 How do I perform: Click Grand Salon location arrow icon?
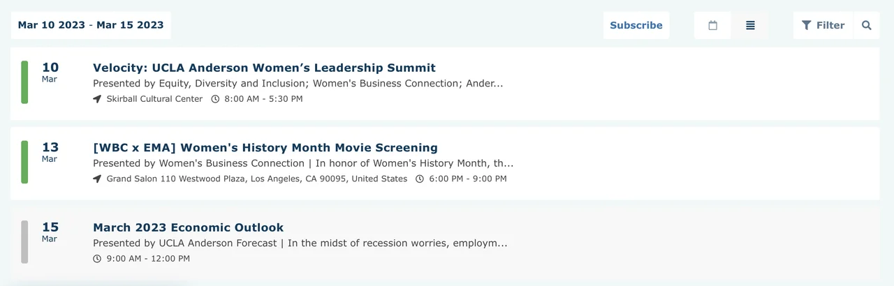tap(97, 179)
